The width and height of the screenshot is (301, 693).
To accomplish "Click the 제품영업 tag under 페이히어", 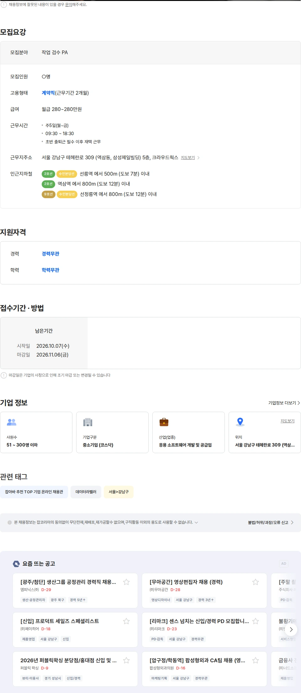I will coord(29,639).
